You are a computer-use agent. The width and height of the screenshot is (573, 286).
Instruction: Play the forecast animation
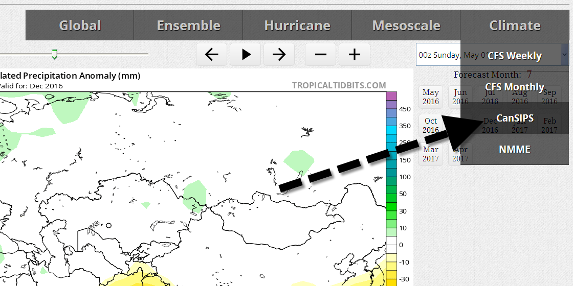(246, 55)
